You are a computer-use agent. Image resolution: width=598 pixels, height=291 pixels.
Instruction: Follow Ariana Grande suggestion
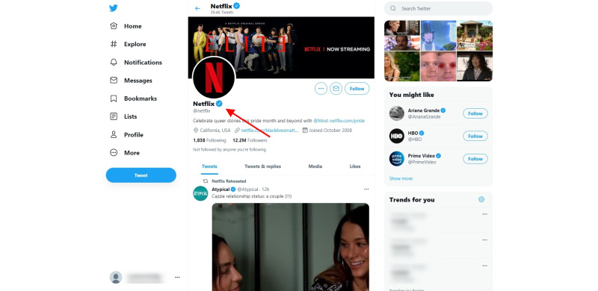[x=475, y=113]
